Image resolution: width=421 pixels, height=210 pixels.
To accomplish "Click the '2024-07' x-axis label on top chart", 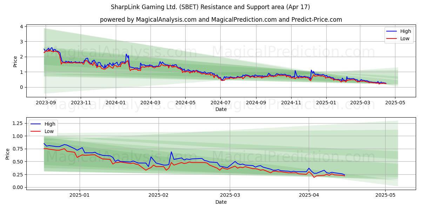I will click(x=220, y=103).
